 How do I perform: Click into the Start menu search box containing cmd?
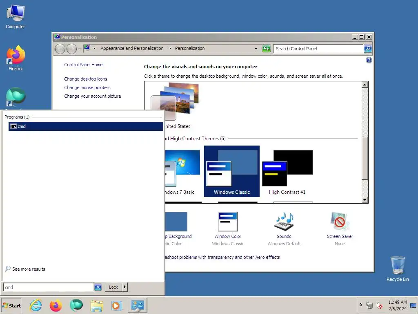[x=48, y=287]
